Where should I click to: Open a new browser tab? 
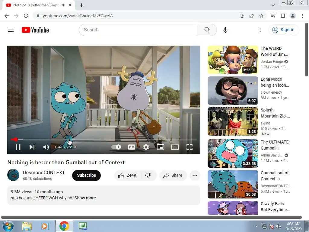click(81, 5)
